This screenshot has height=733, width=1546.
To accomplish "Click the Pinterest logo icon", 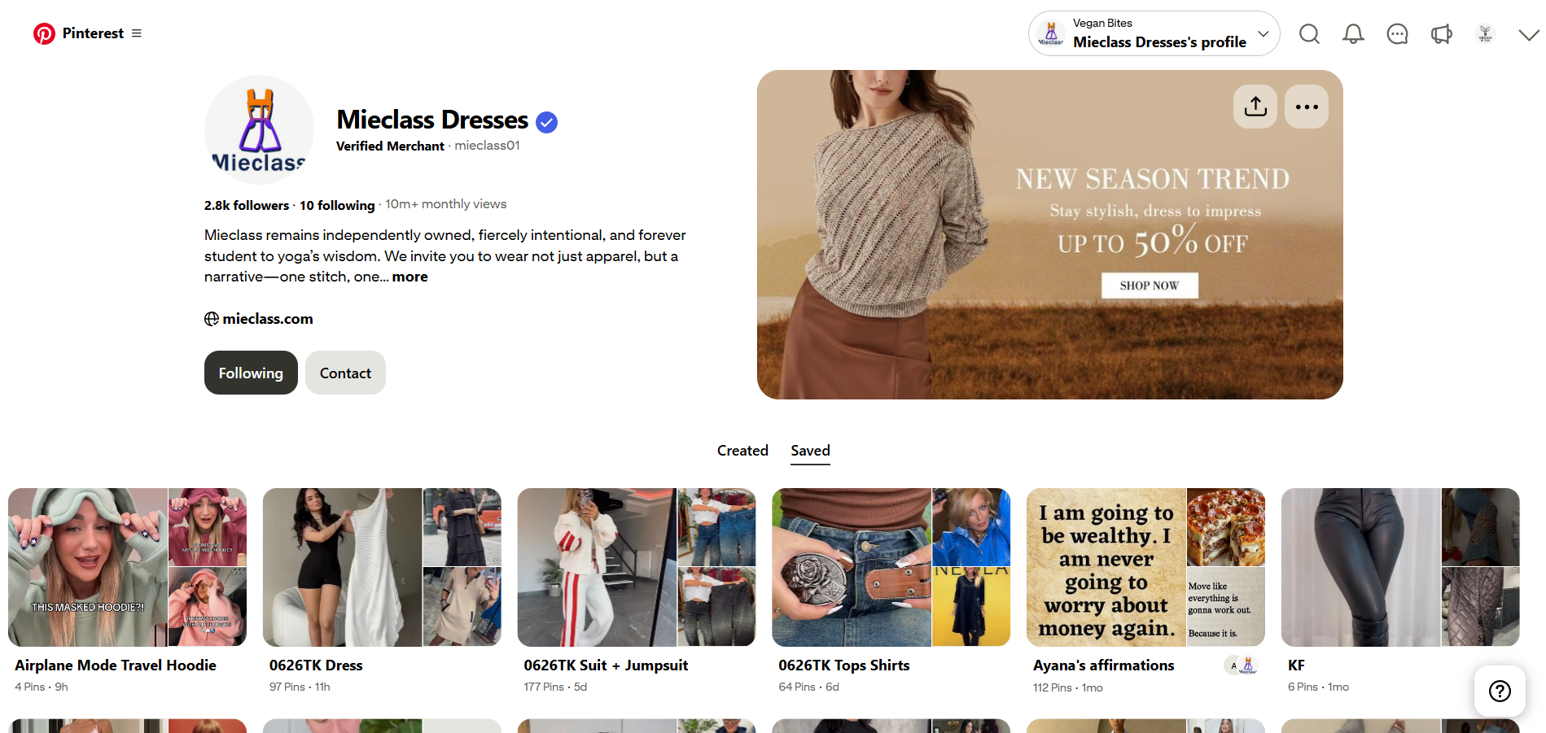I will [x=44, y=33].
